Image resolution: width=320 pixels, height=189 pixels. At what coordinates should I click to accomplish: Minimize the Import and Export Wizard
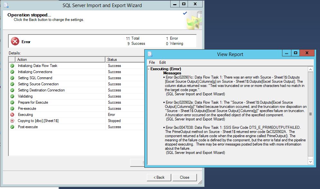(175, 4)
